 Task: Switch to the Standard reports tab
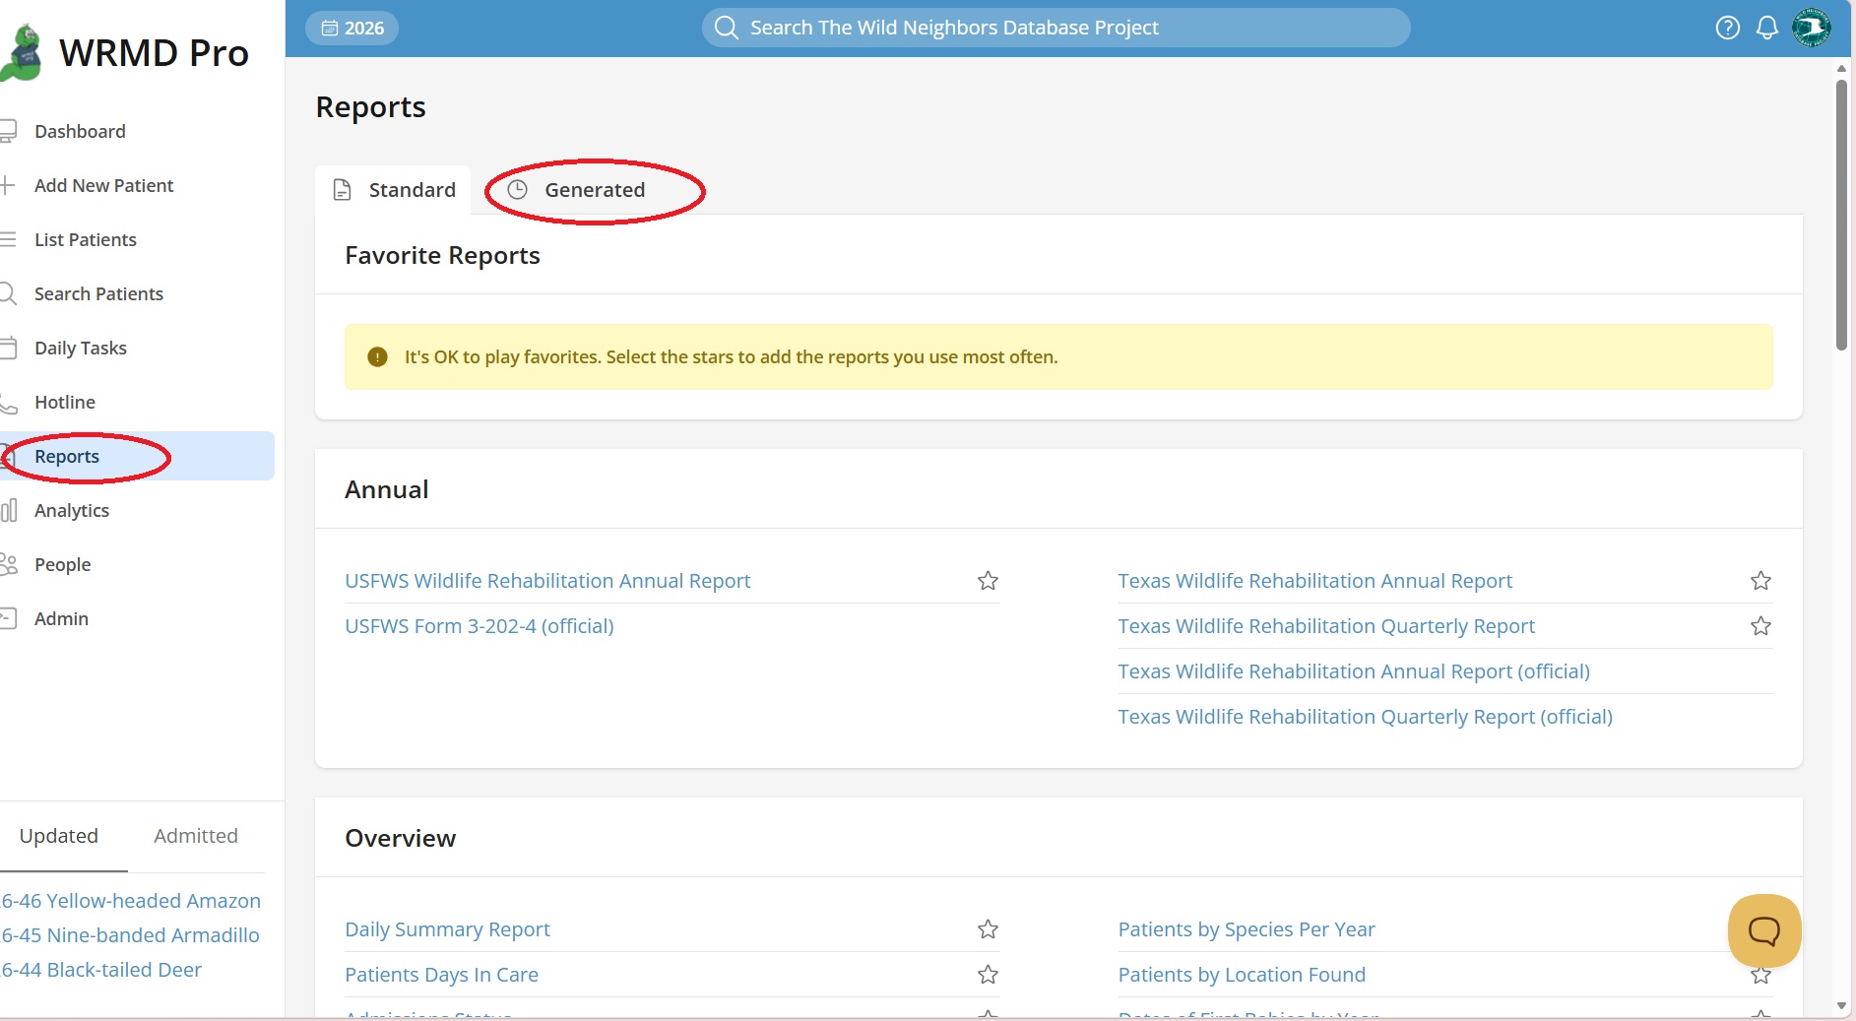[394, 190]
